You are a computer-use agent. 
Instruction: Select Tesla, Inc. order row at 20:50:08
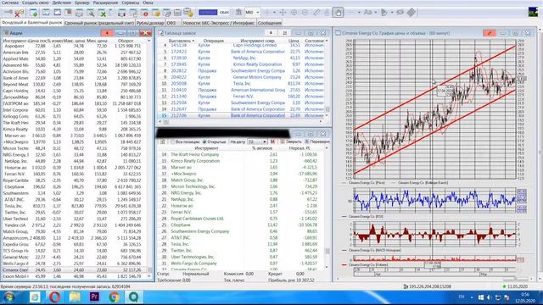pos(241,83)
